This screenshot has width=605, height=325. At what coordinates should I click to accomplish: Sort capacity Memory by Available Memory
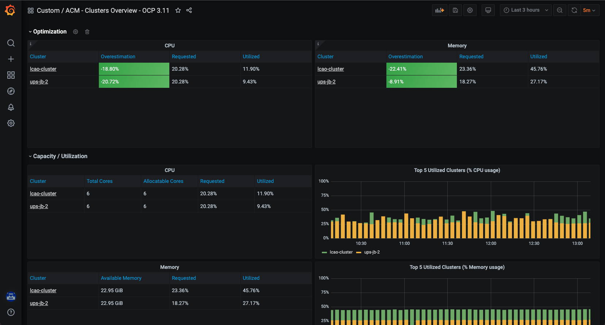point(121,278)
